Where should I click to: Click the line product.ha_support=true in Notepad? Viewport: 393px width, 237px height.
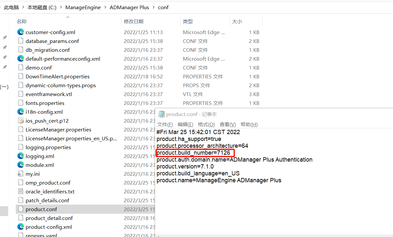(189, 139)
